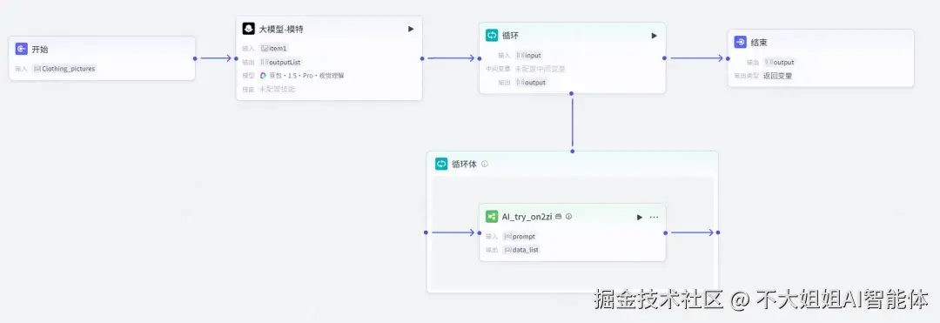This screenshot has width=940, height=323.
Task: Click the 循环体 container's left inner port
Action: pos(426,232)
